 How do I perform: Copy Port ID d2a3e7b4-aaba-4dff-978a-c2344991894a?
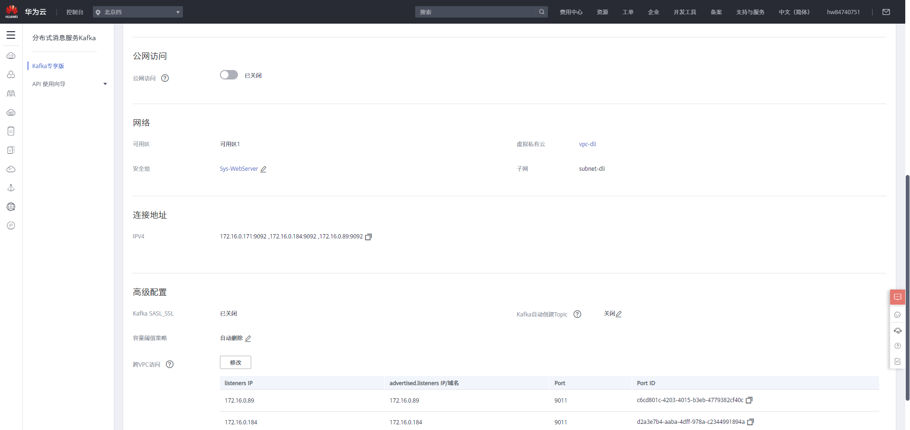pyautogui.click(x=750, y=422)
